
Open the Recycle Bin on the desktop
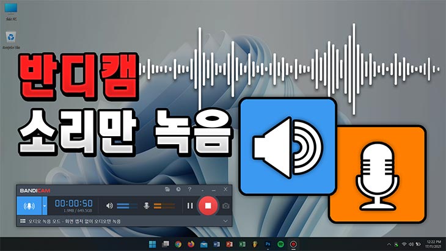pyautogui.click(x=10, y=39)
